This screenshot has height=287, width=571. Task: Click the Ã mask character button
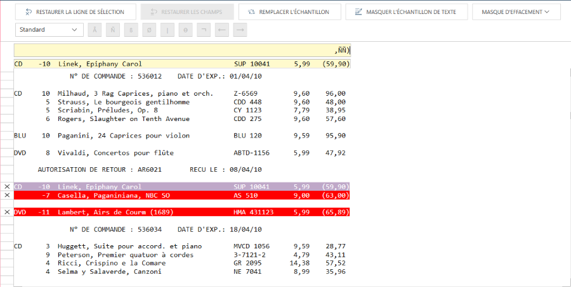pos(96,30)
